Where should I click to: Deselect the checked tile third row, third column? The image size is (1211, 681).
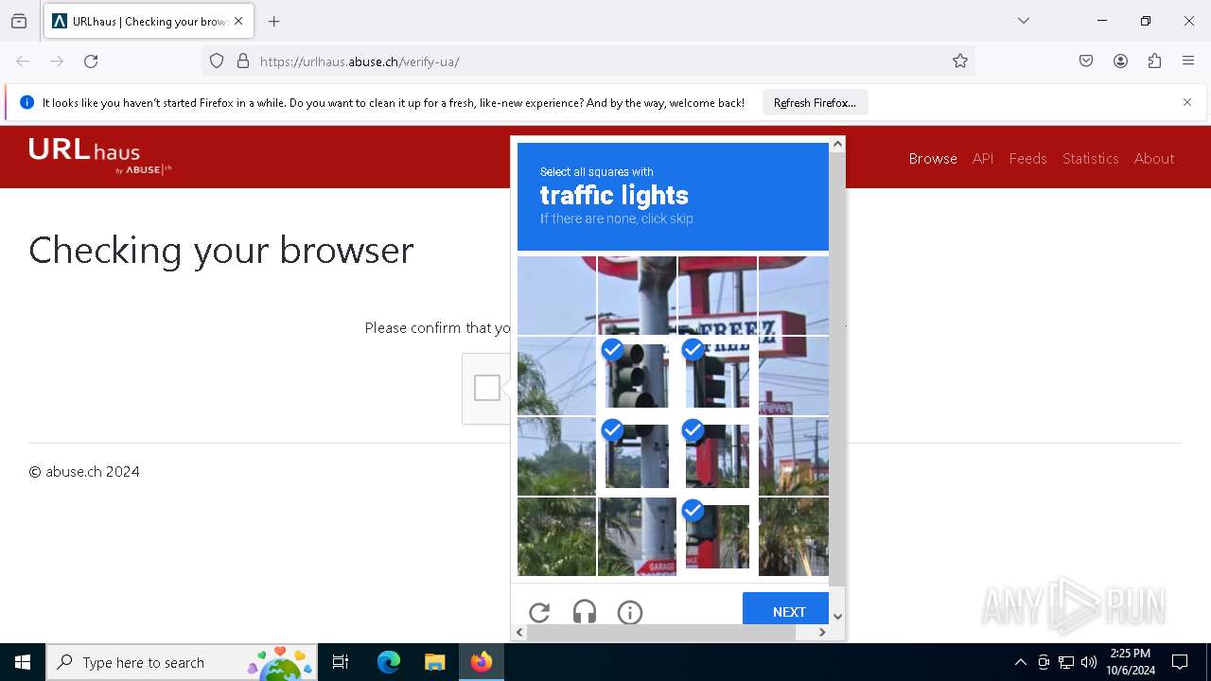(x=717, y=456)
